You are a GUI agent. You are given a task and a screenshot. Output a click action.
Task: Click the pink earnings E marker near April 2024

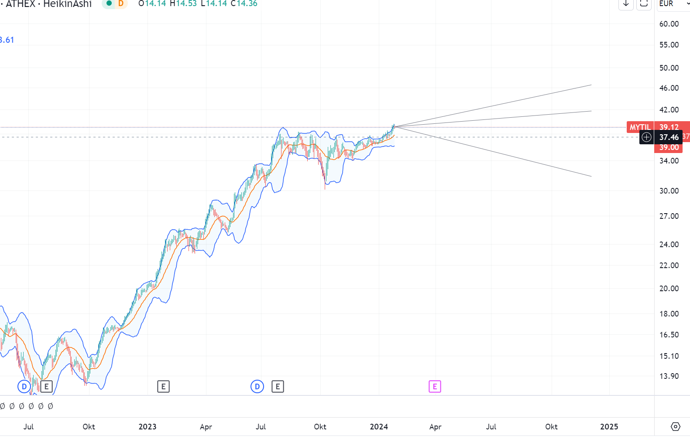pos(435,386)
